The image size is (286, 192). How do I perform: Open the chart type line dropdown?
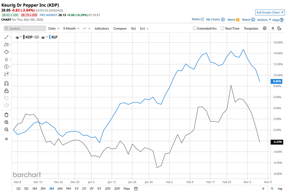(87, 29)
